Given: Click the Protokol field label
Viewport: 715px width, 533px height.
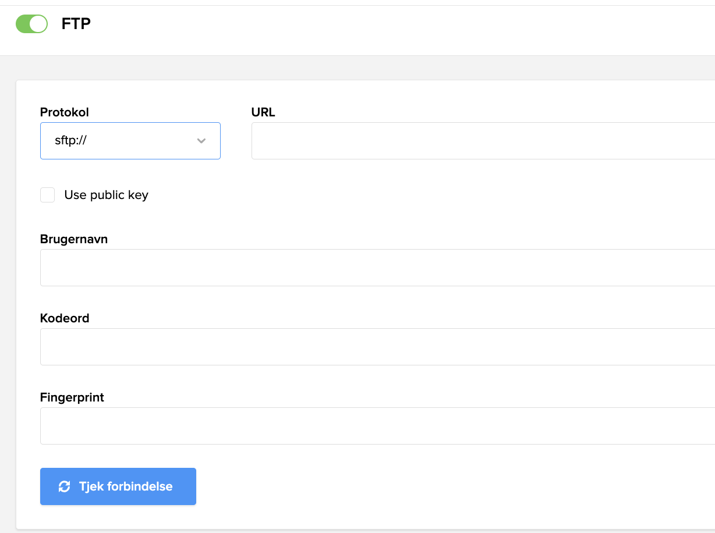Looking at the screenshot, I should coord(65,112).
